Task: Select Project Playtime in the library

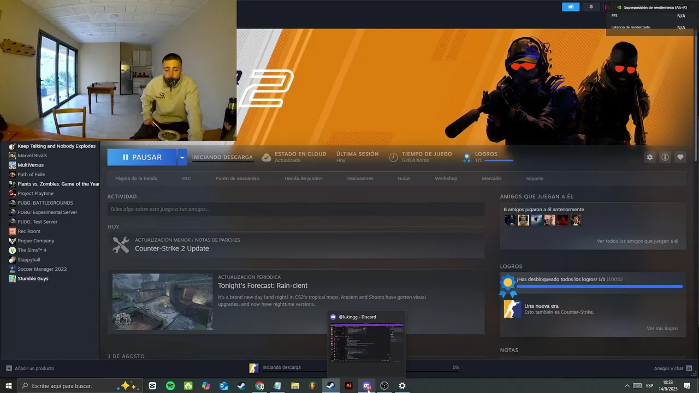Action: (x=35, y=193)
